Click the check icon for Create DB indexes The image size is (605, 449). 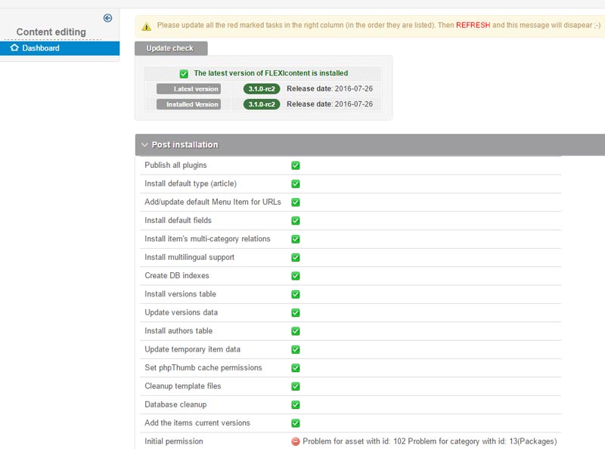click(296, 276)
